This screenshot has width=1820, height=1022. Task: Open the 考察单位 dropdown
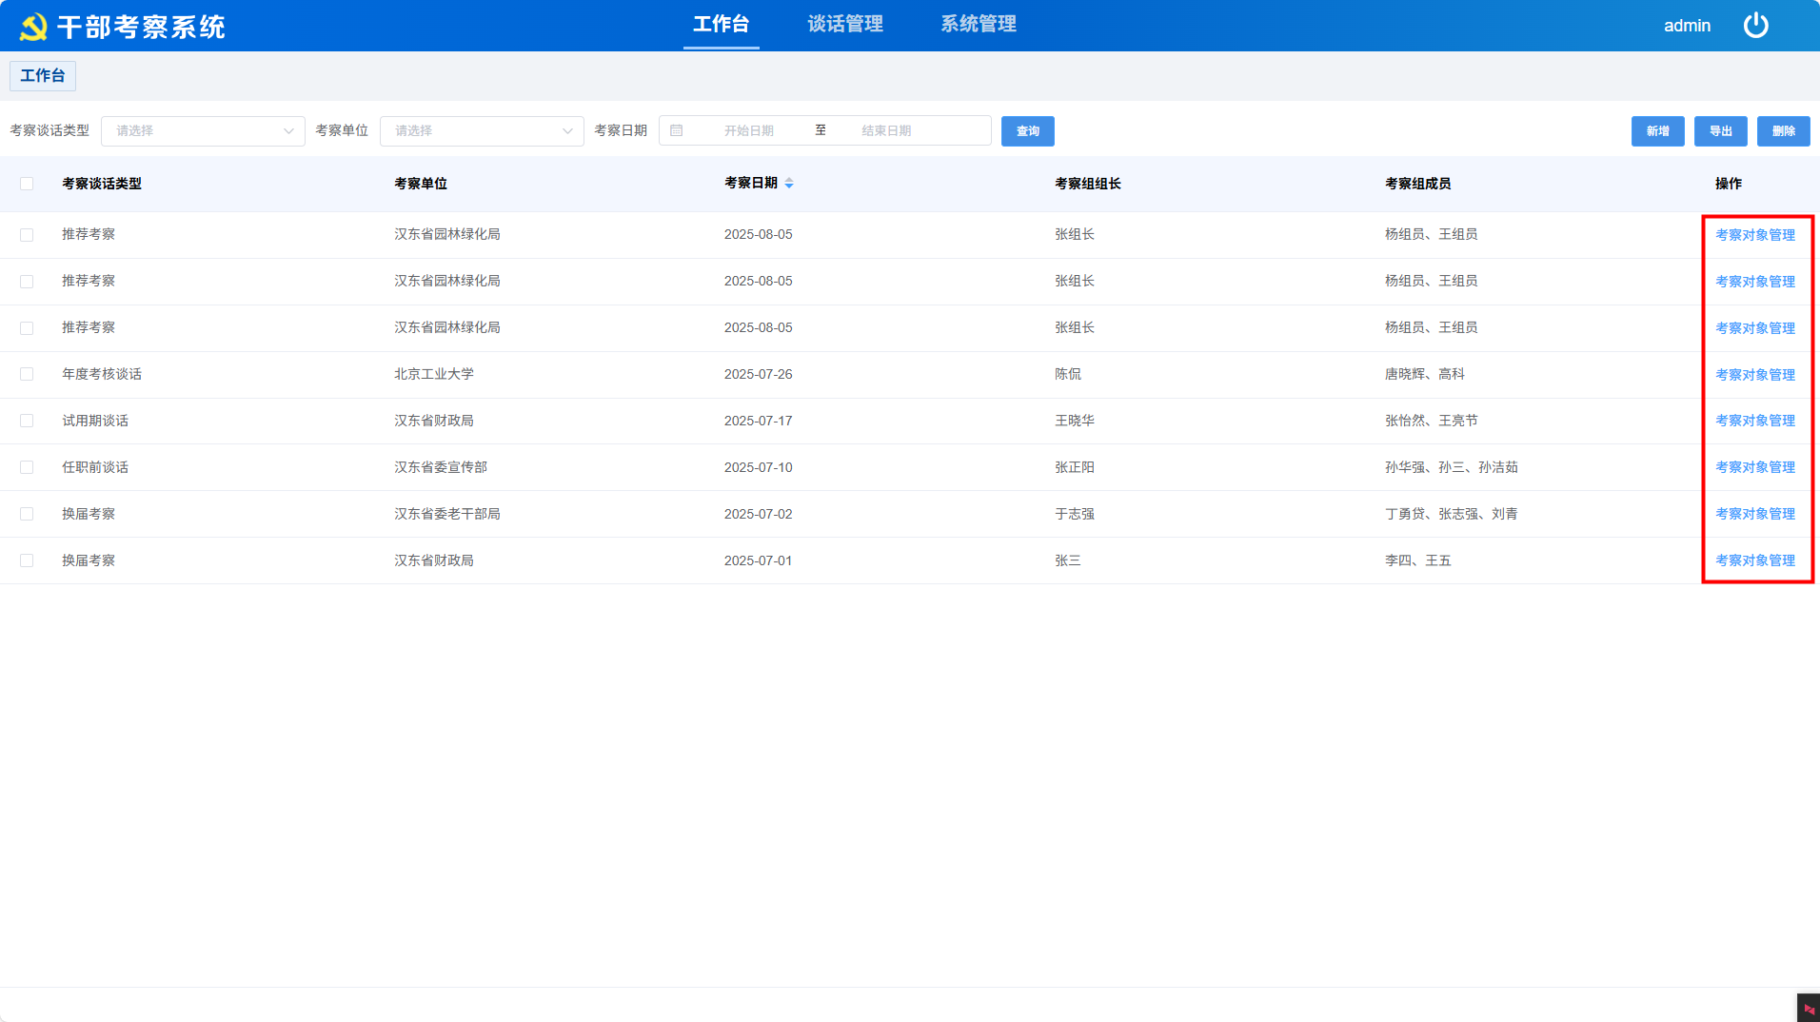(x=482, y=130)
